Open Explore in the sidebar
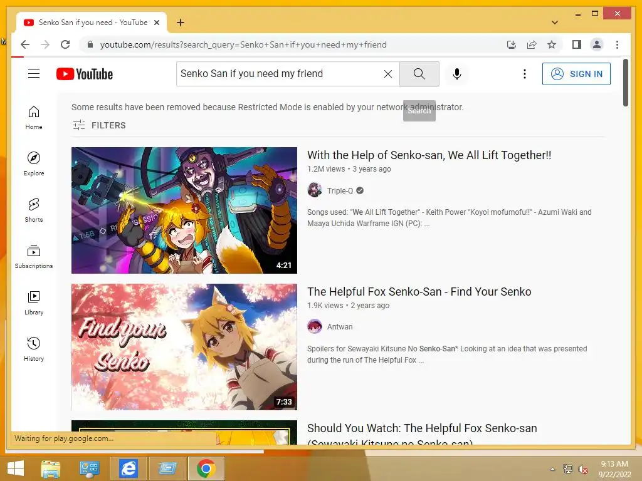 (34, 164)
